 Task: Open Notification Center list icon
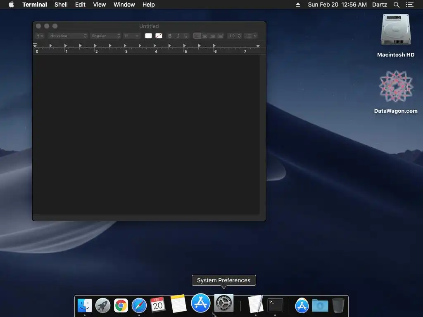coord(409,5)
